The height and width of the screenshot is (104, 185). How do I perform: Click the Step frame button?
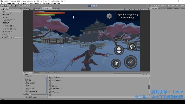[x=95, y=5]
